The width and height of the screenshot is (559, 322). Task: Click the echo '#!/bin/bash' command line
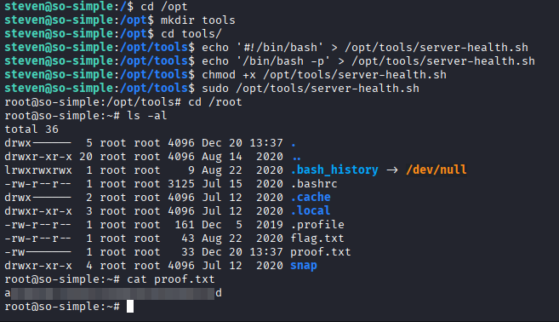point(365,47)
